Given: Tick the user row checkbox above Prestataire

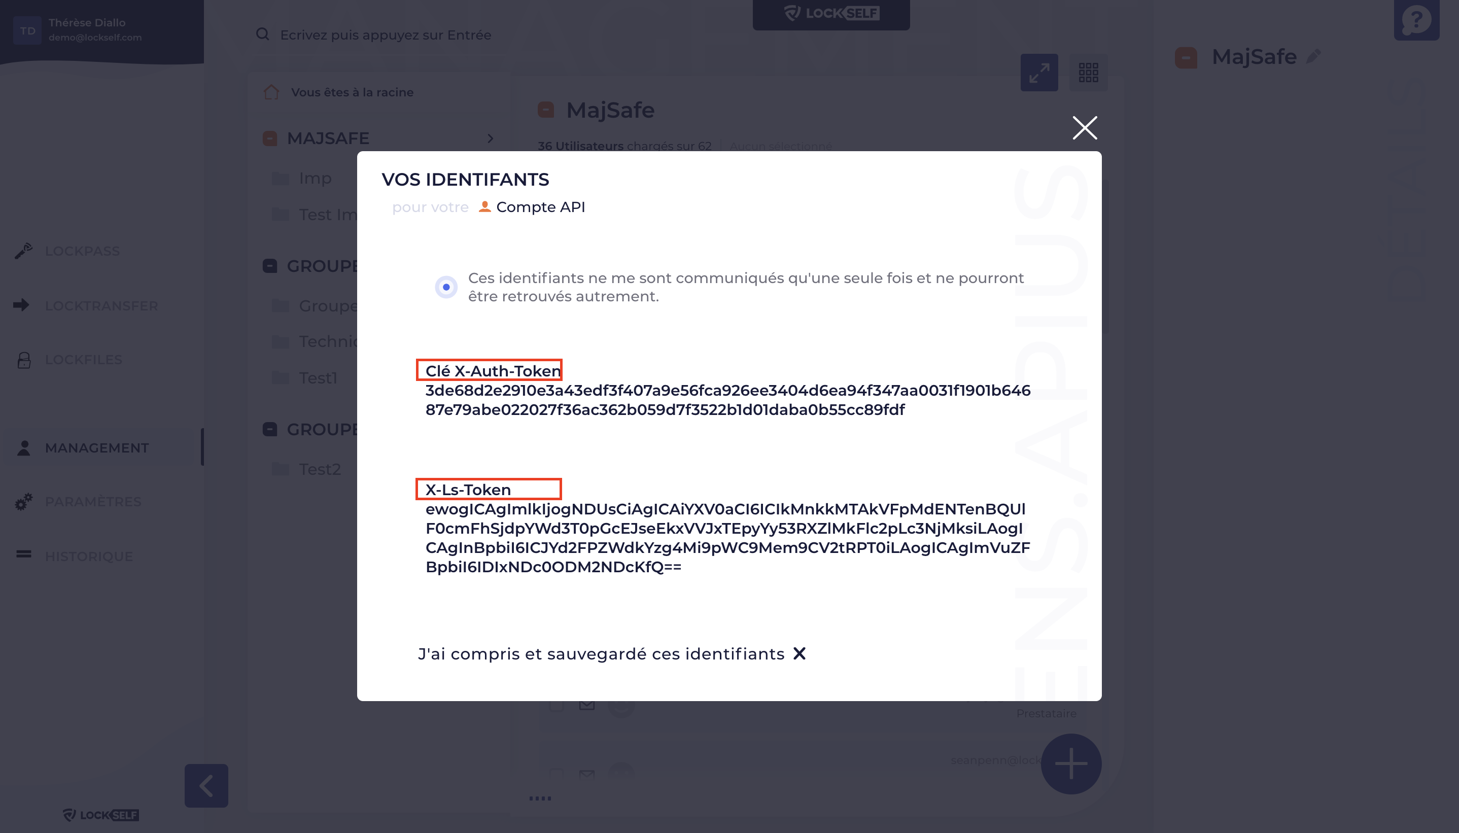Looking at the screenshot, I should pyautogui.click(x=556, y=705).
